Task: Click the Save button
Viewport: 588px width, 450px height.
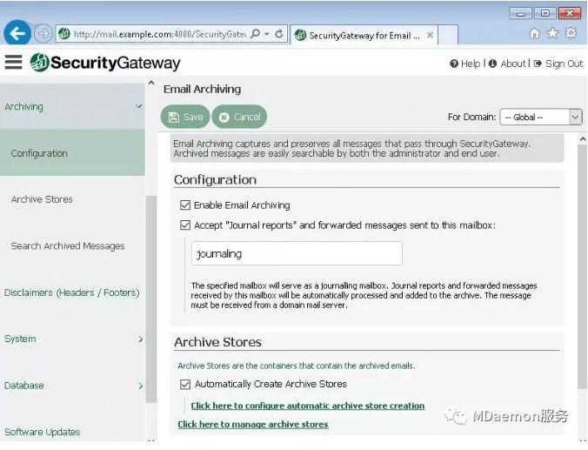Action: coord(185,118)
